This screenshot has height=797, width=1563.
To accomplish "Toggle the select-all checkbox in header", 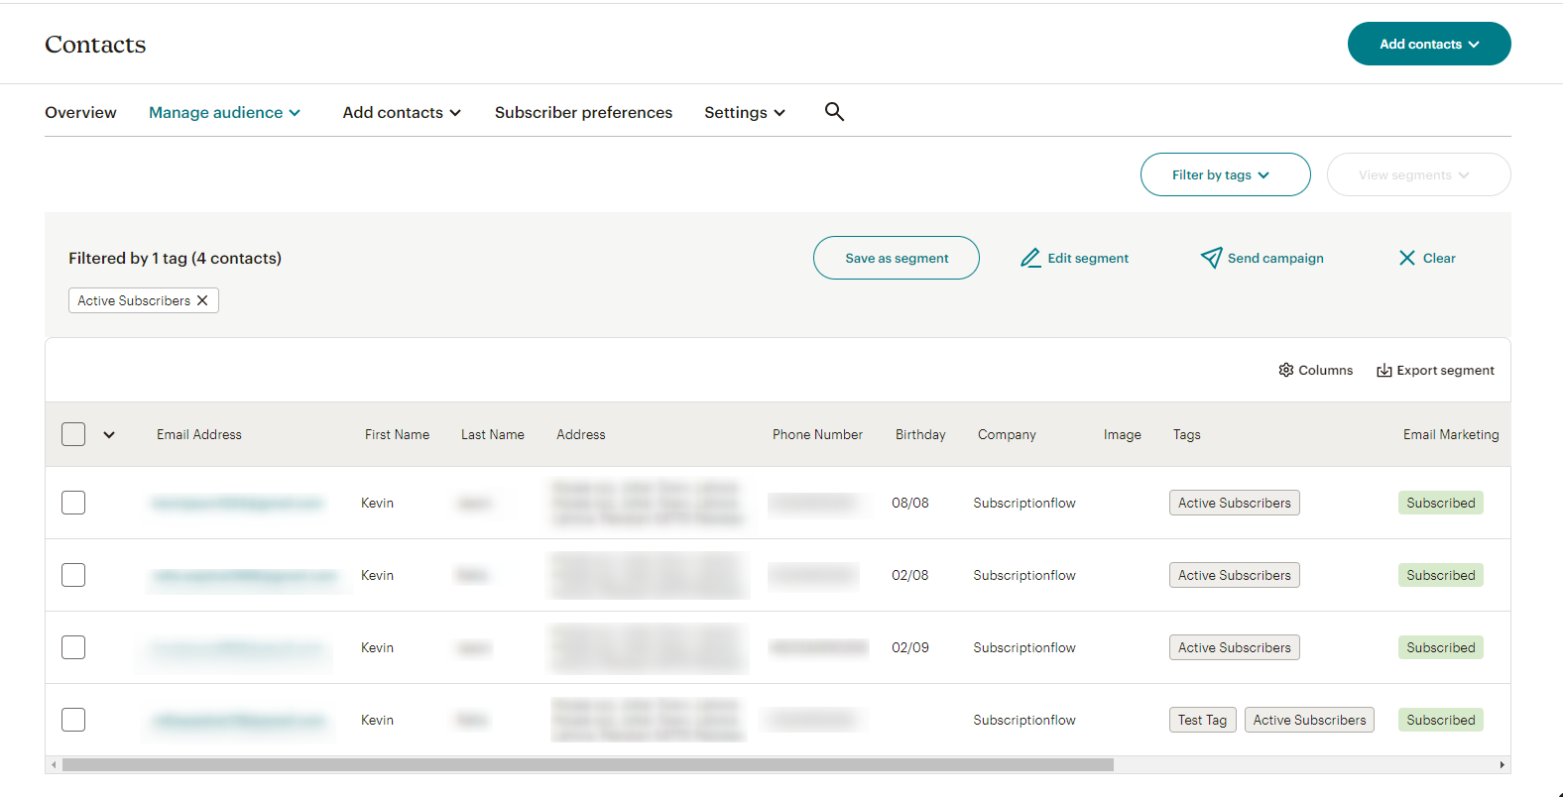I will click(73, 434).
